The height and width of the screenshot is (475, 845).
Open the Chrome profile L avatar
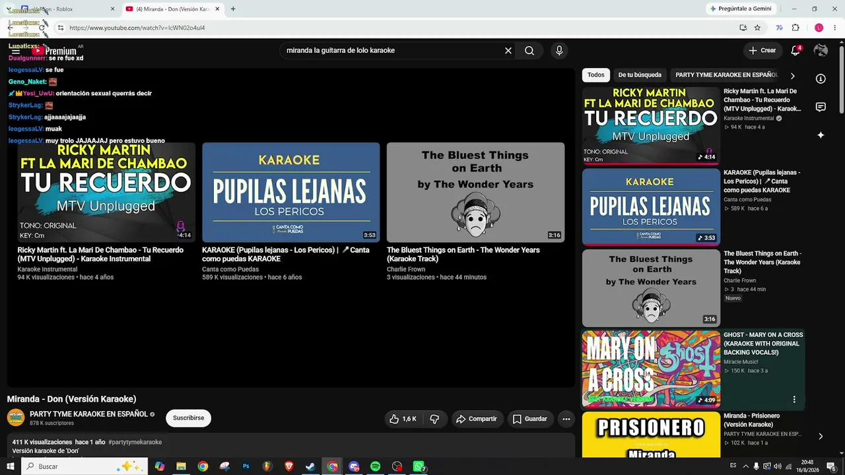819,28
